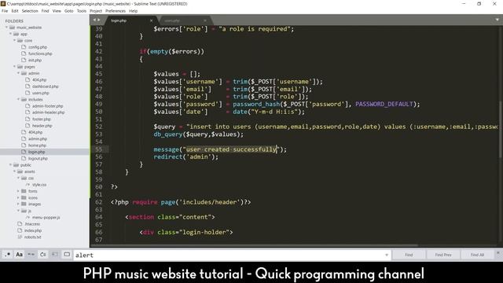The width and height of the screenshot is (503, 283).
Task: Expand the icons folder
Action: (x=18, y=197)
